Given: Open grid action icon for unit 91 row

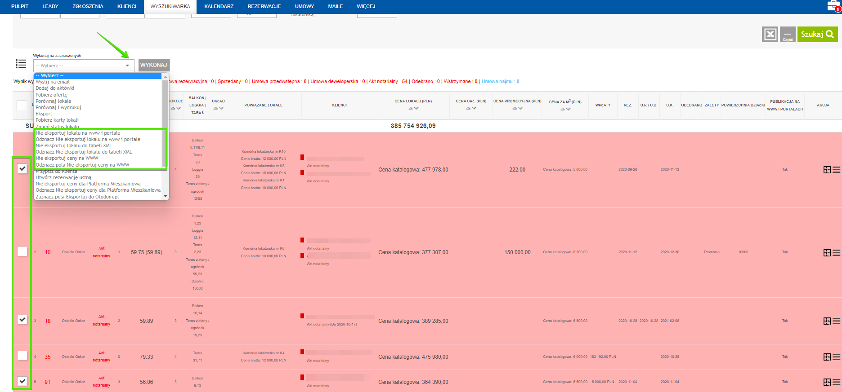Looking at the screenshot, I should click(827, 382).
